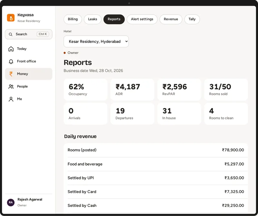Click the 31 In house card
The height and width of the screenshot is (216, 258).
[x=179, y=114]
